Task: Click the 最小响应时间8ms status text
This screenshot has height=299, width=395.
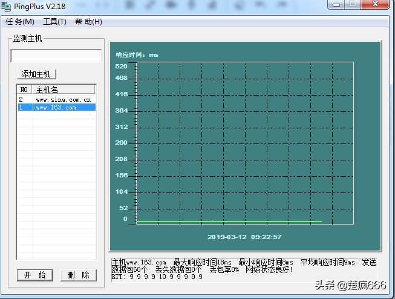Action: click(x=266, y=263)
